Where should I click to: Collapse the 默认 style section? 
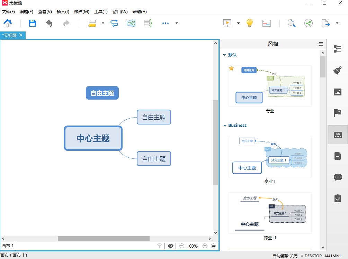pos(225,55)
